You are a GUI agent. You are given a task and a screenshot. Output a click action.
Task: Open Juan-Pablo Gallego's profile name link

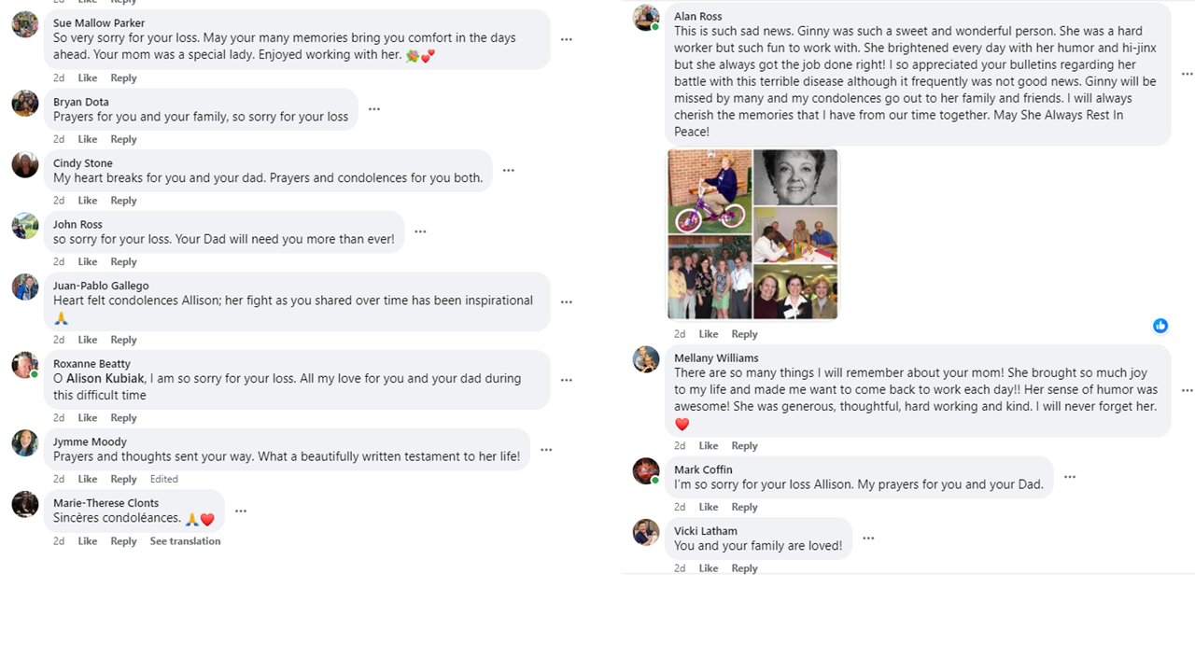[101, 286]
